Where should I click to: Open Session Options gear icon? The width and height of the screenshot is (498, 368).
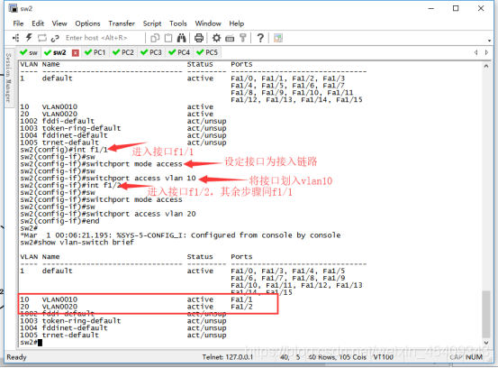coord(217,38)
